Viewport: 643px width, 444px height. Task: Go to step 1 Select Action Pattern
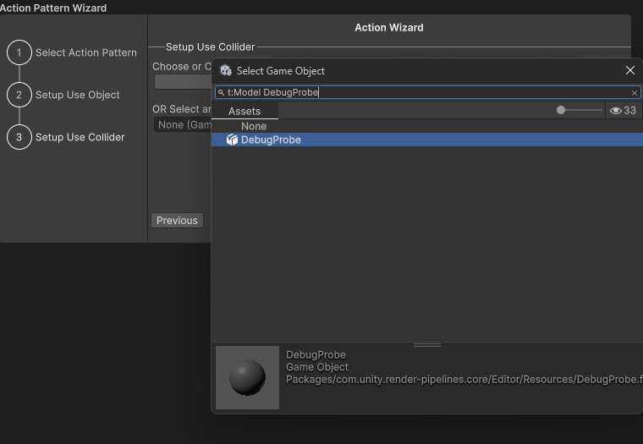tap(72, 52)
